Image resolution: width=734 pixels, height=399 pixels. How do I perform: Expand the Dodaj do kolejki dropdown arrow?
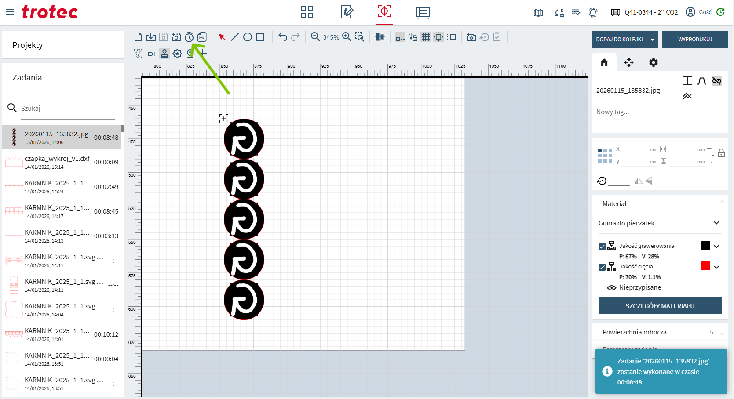point(653,40)
